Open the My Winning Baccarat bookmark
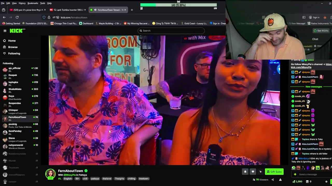 (137, 23)
